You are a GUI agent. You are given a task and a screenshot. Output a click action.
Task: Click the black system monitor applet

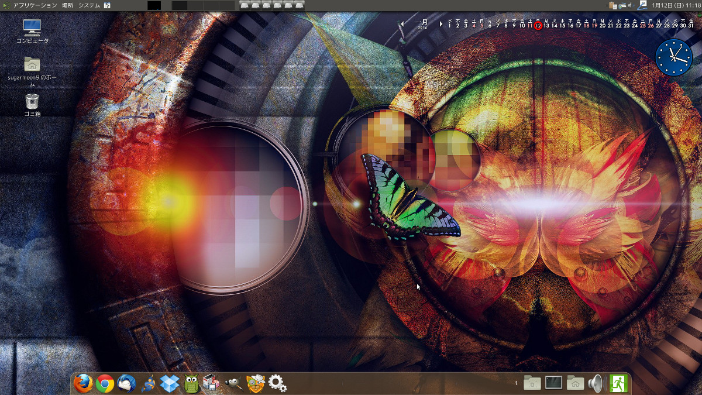154,5
